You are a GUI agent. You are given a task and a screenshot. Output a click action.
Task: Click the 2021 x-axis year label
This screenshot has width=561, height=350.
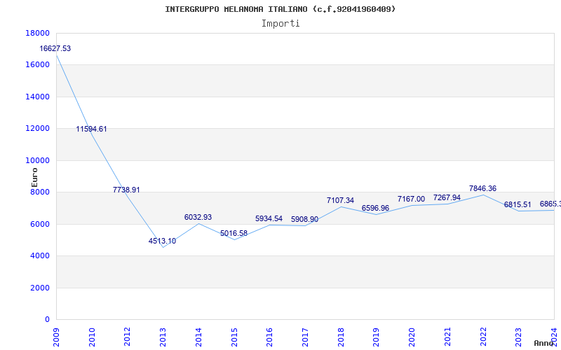447,337
